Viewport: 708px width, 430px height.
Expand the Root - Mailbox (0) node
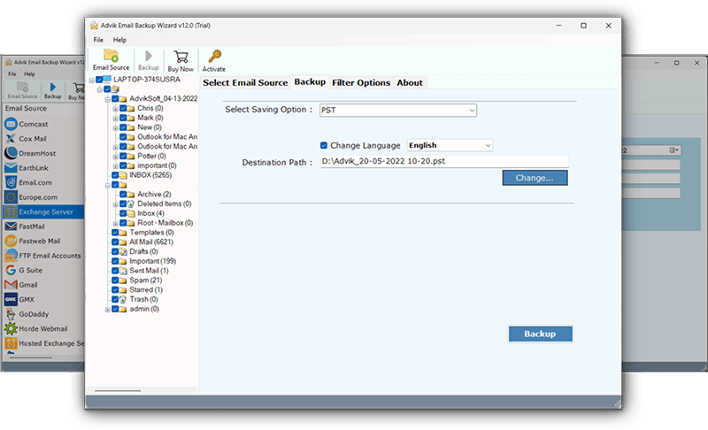(115, 223)
